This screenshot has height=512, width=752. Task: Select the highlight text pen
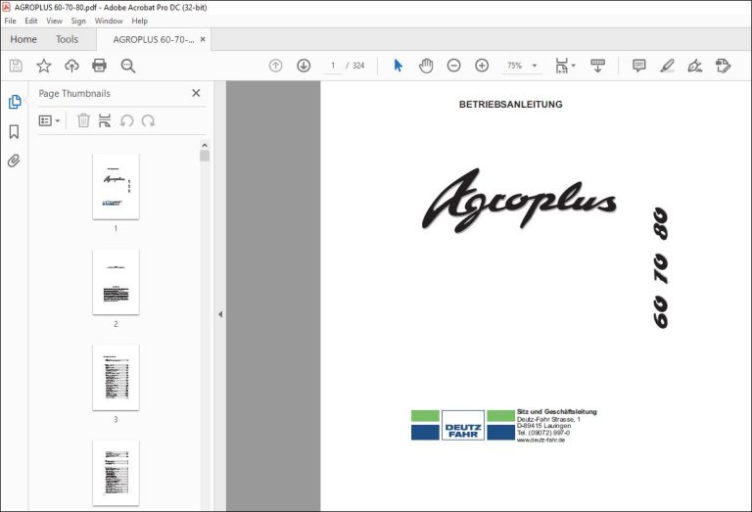pos(667,66)
